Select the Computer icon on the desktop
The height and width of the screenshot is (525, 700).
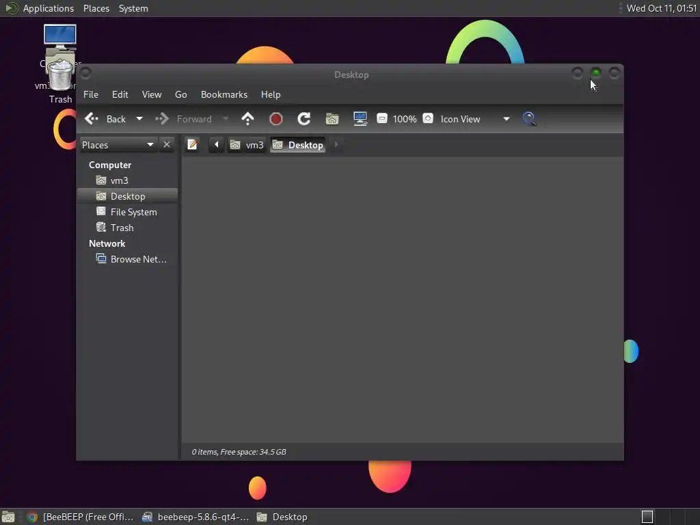coord(60,37)
